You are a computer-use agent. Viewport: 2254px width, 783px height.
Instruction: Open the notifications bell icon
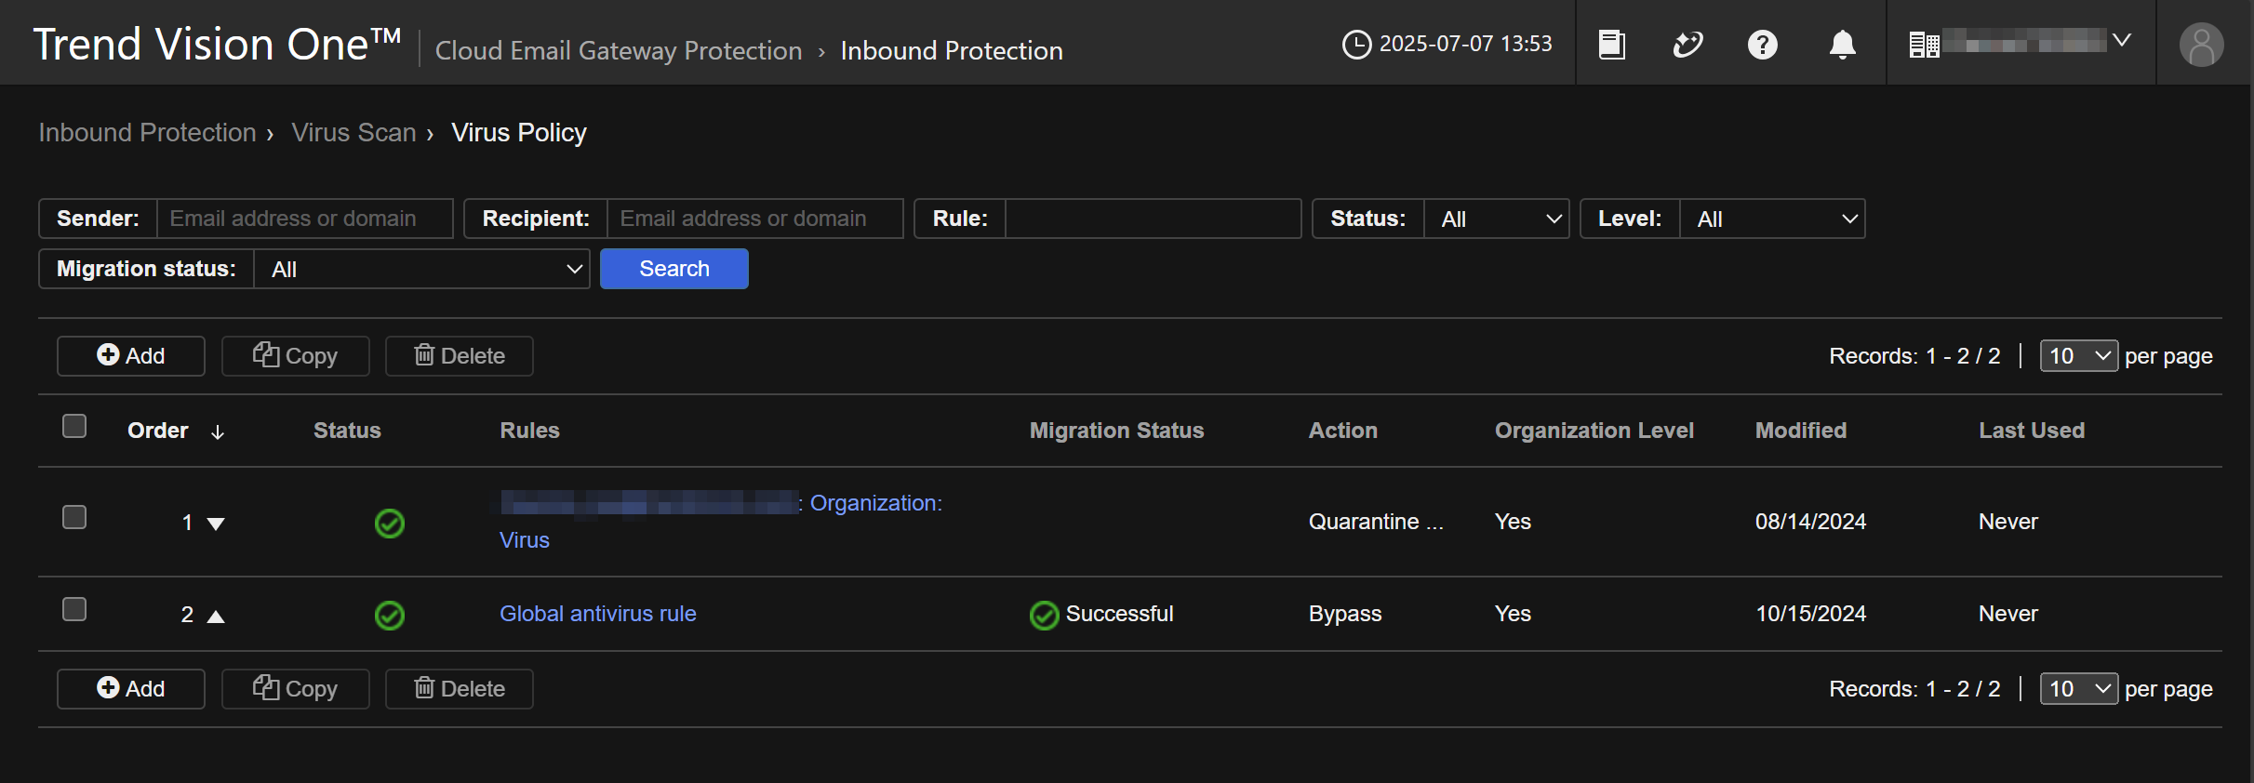[x=1842, y=45]
